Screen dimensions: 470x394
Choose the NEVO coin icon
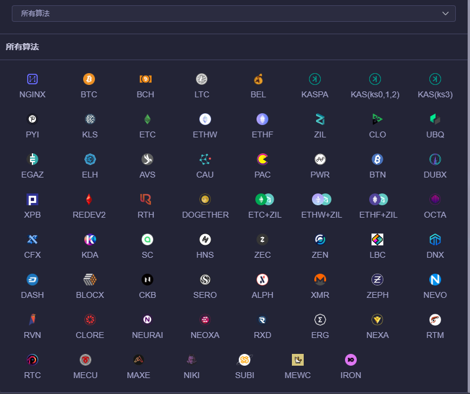435,280
